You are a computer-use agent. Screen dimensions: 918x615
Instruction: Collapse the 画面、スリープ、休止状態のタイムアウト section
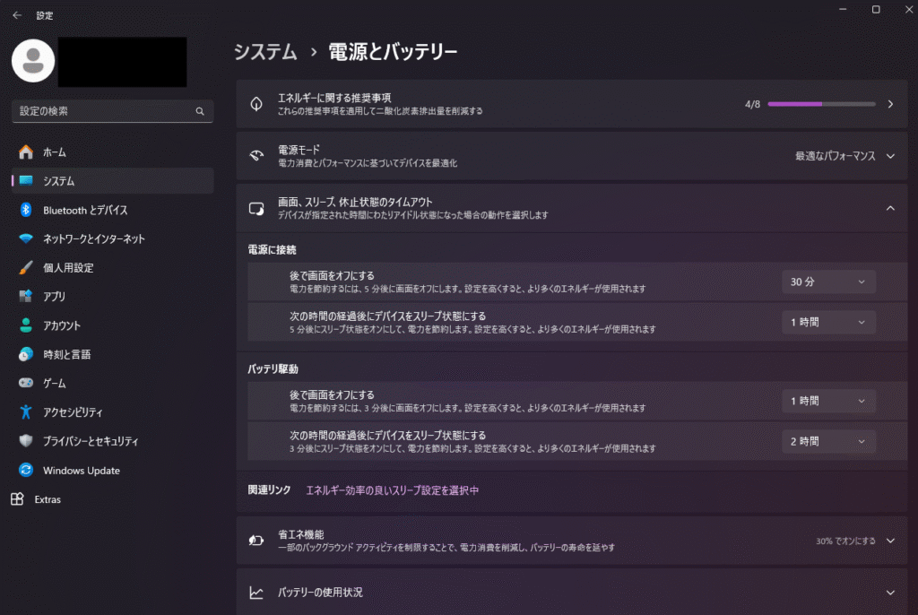pyautogui.click(x=890, y=208)
